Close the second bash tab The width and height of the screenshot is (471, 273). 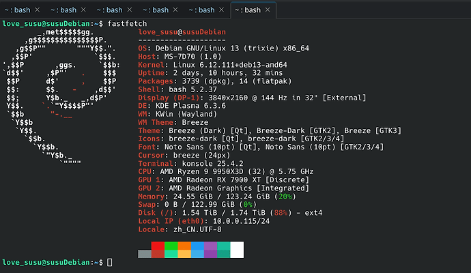click(x=83, y=10)
